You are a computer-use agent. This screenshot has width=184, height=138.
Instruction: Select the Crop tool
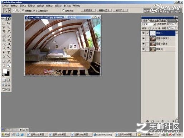point(4,31)
